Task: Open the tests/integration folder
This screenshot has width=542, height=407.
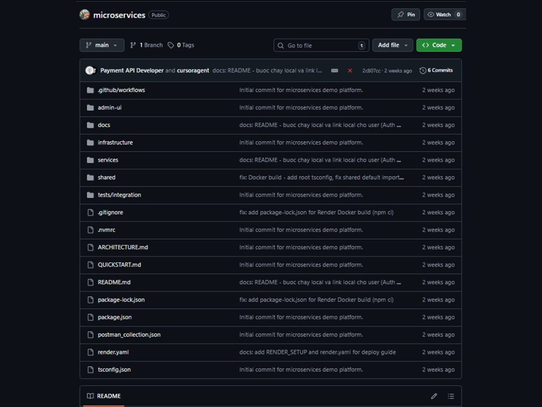Action: pyautogui.click(x=119, y=195)
